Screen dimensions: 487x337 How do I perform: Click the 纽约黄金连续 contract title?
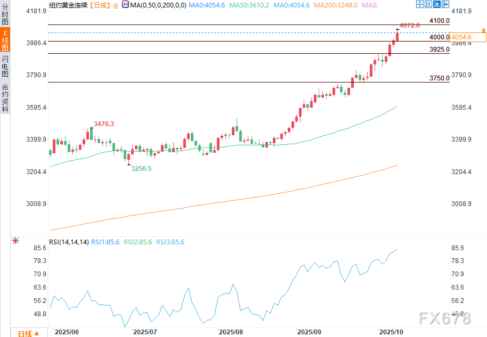coord(68,5)
